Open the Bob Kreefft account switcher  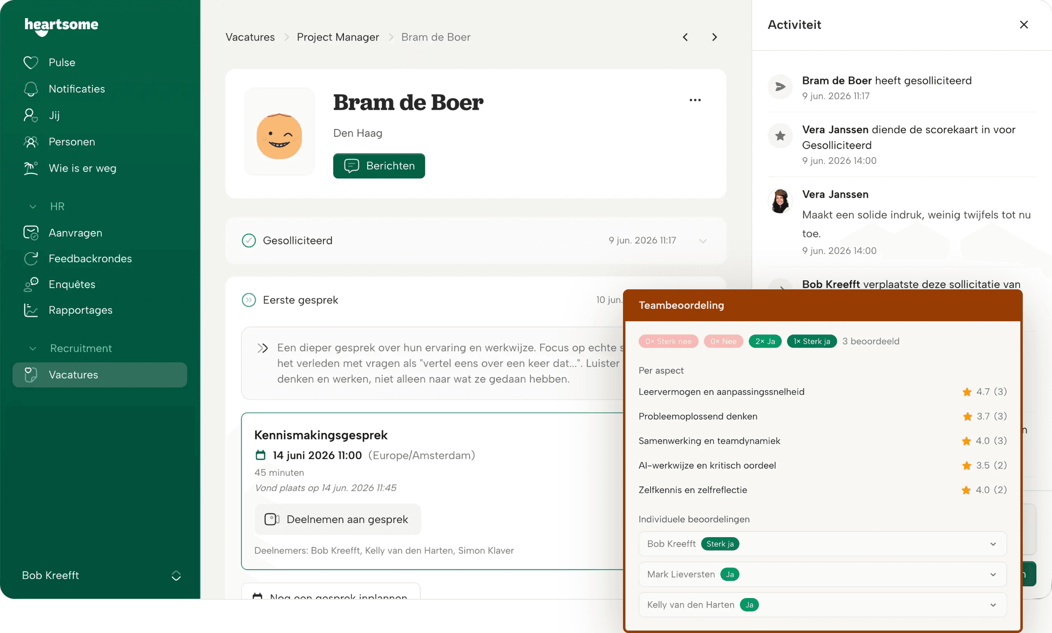(102, 575)
